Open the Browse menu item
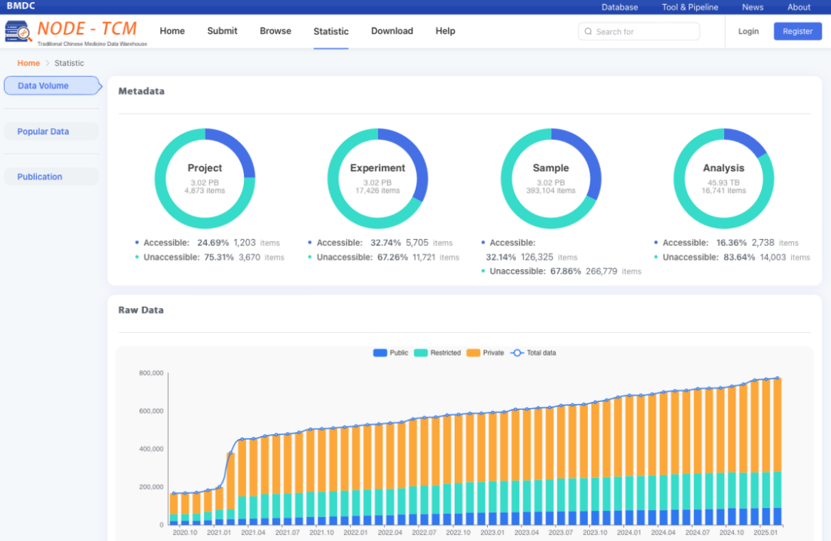The image size is (831, 541). point(275,32)
